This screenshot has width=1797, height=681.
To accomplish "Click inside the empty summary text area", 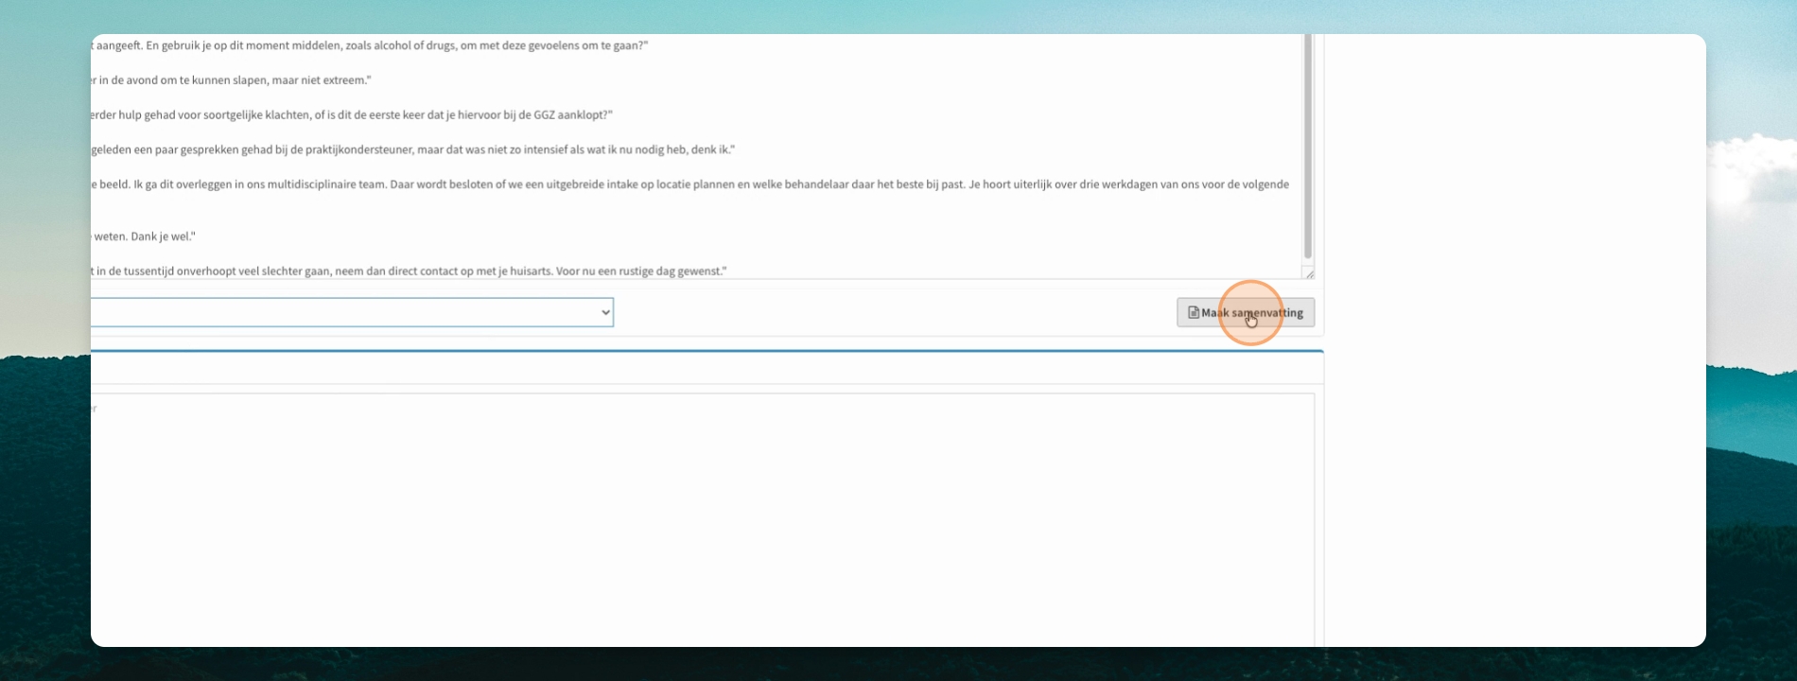I will pyautogui.click(x=703, y=520).
